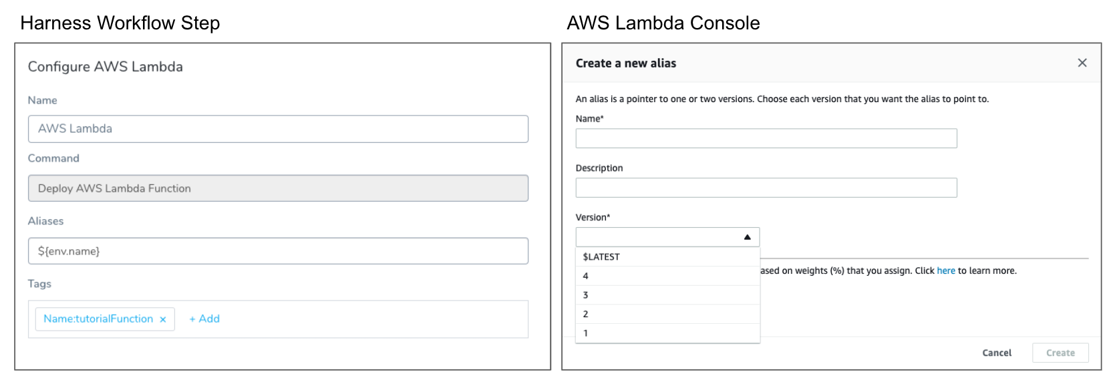Click the Version combo box field
The width and height of the screenshot is (1113, 386).
click(667, 237)
